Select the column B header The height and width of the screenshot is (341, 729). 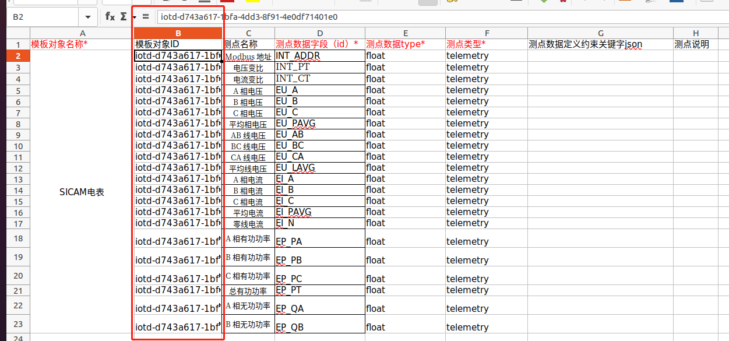pyautogui.click(x=178, y=33)
